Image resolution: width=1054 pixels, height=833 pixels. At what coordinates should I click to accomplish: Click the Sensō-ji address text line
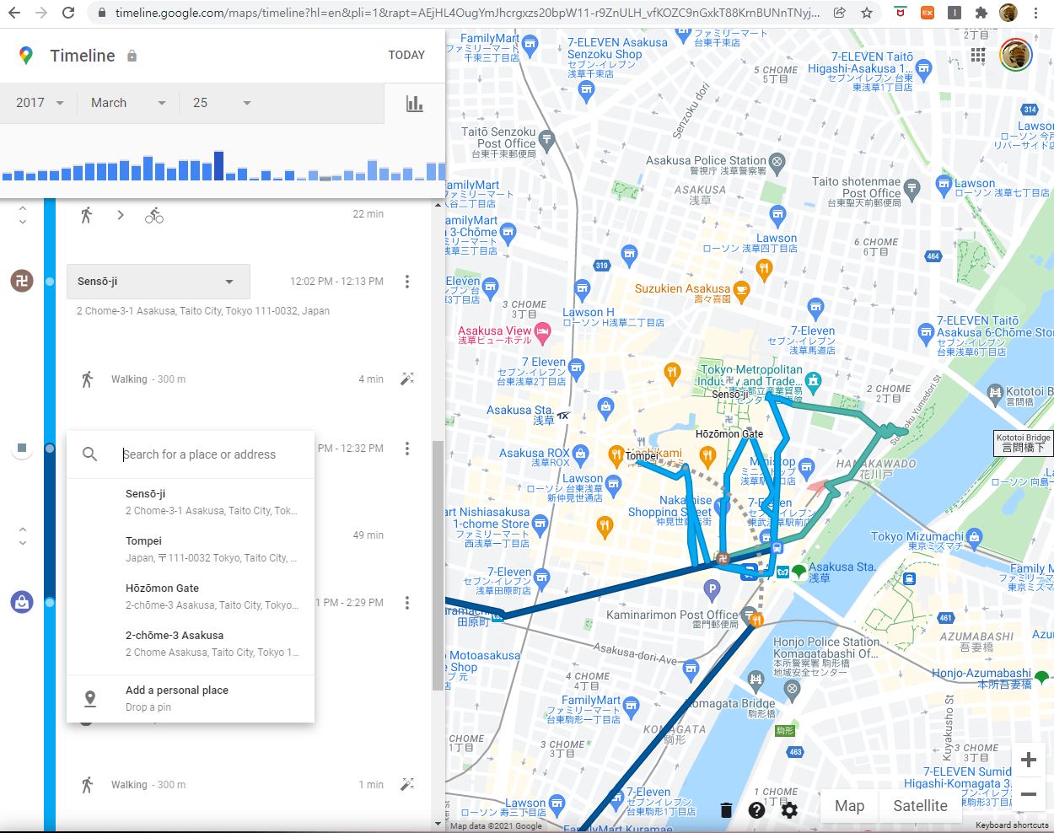(203, 311)
